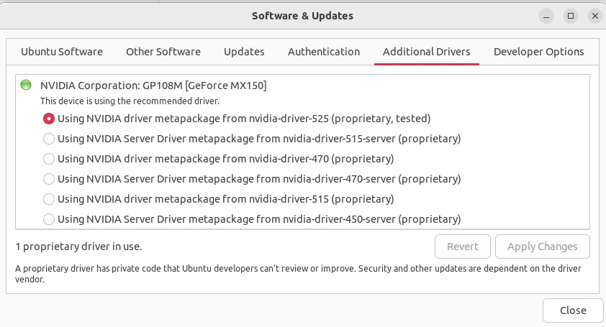Click the Close button at bottom right
Image resolution: width=606 pixels, height=327 pixels.
pos(573,310)
